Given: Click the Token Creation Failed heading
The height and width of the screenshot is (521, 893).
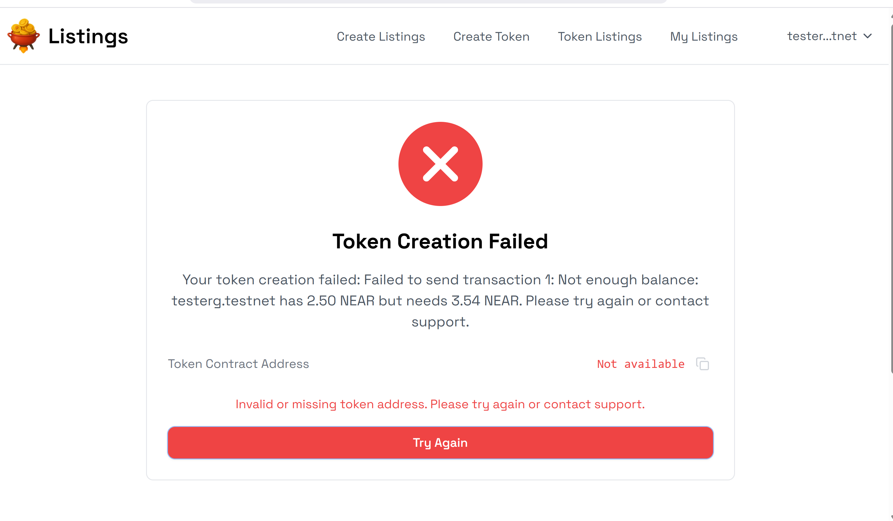Looking at the screenshot, I should click(x=440, y=241).
